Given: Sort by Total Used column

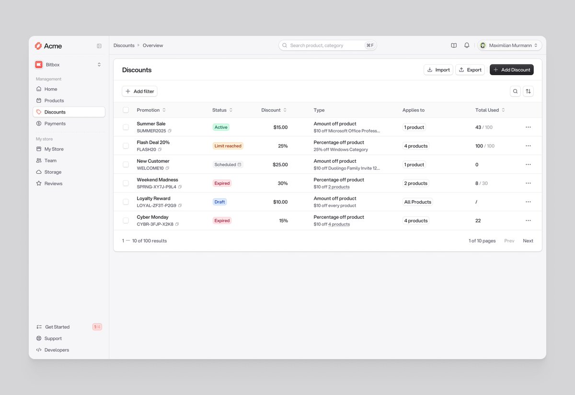Looking at the screenshot, I should [490, 110].
